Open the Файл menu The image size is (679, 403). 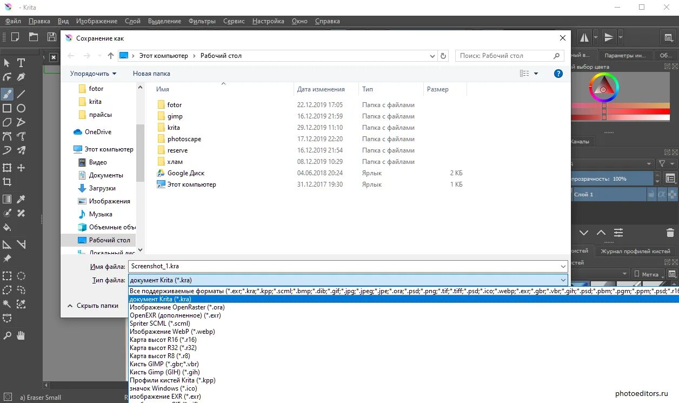pyautogui.click(x=13, y=21)
